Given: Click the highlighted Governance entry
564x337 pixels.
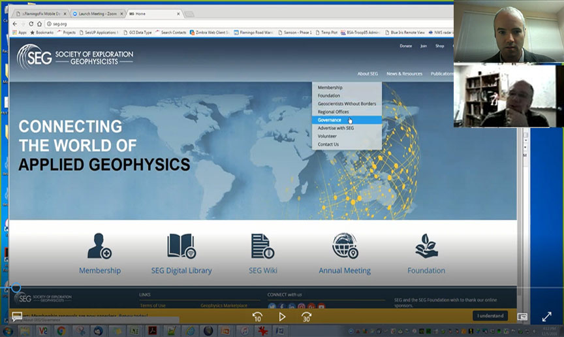Looking at the screenshot, I should [347, 120].
